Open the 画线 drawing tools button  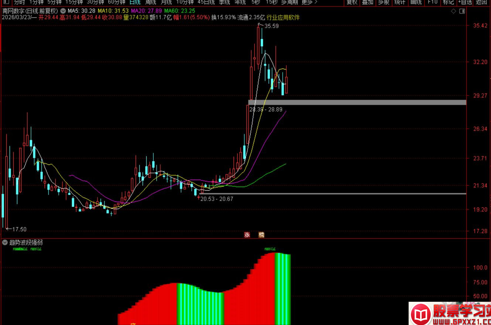coord(416,2)
